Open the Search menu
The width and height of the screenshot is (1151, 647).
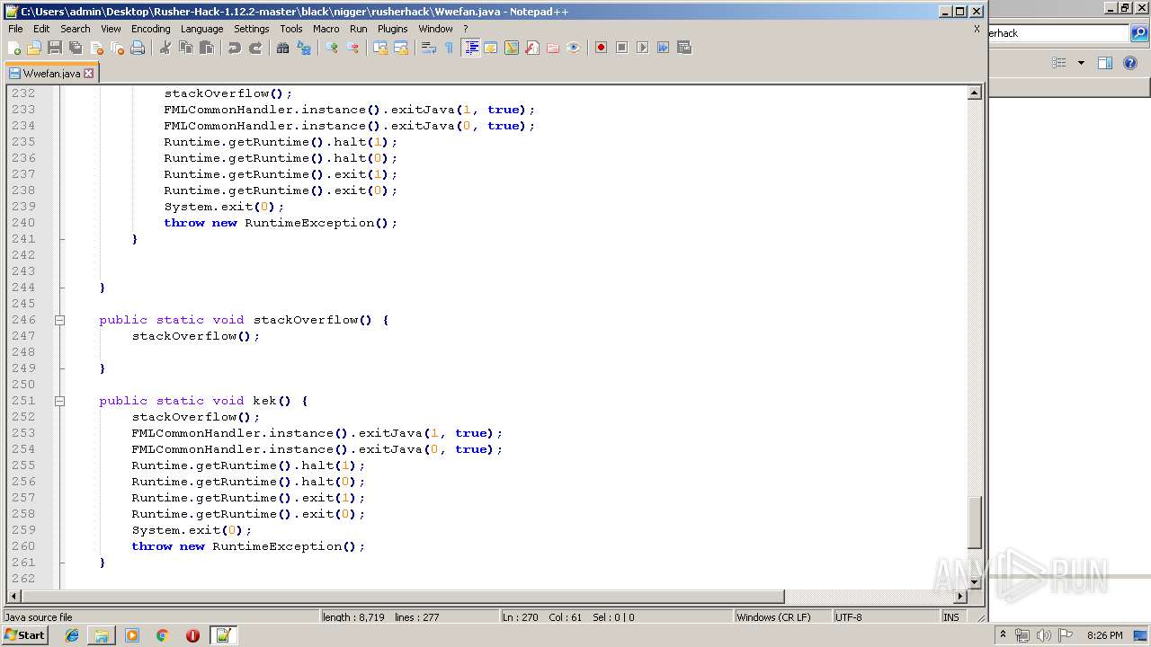tap(76, 29)
